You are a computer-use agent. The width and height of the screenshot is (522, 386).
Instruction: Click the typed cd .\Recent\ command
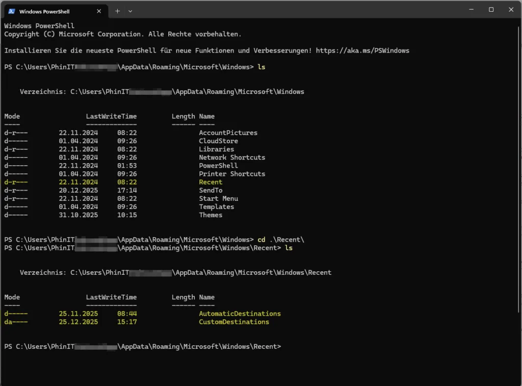288,240
